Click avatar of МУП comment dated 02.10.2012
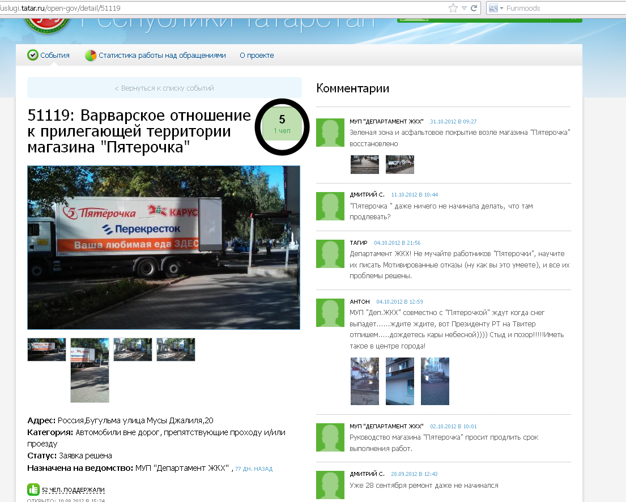The image size is (626, 502). (x=330, y=437)
